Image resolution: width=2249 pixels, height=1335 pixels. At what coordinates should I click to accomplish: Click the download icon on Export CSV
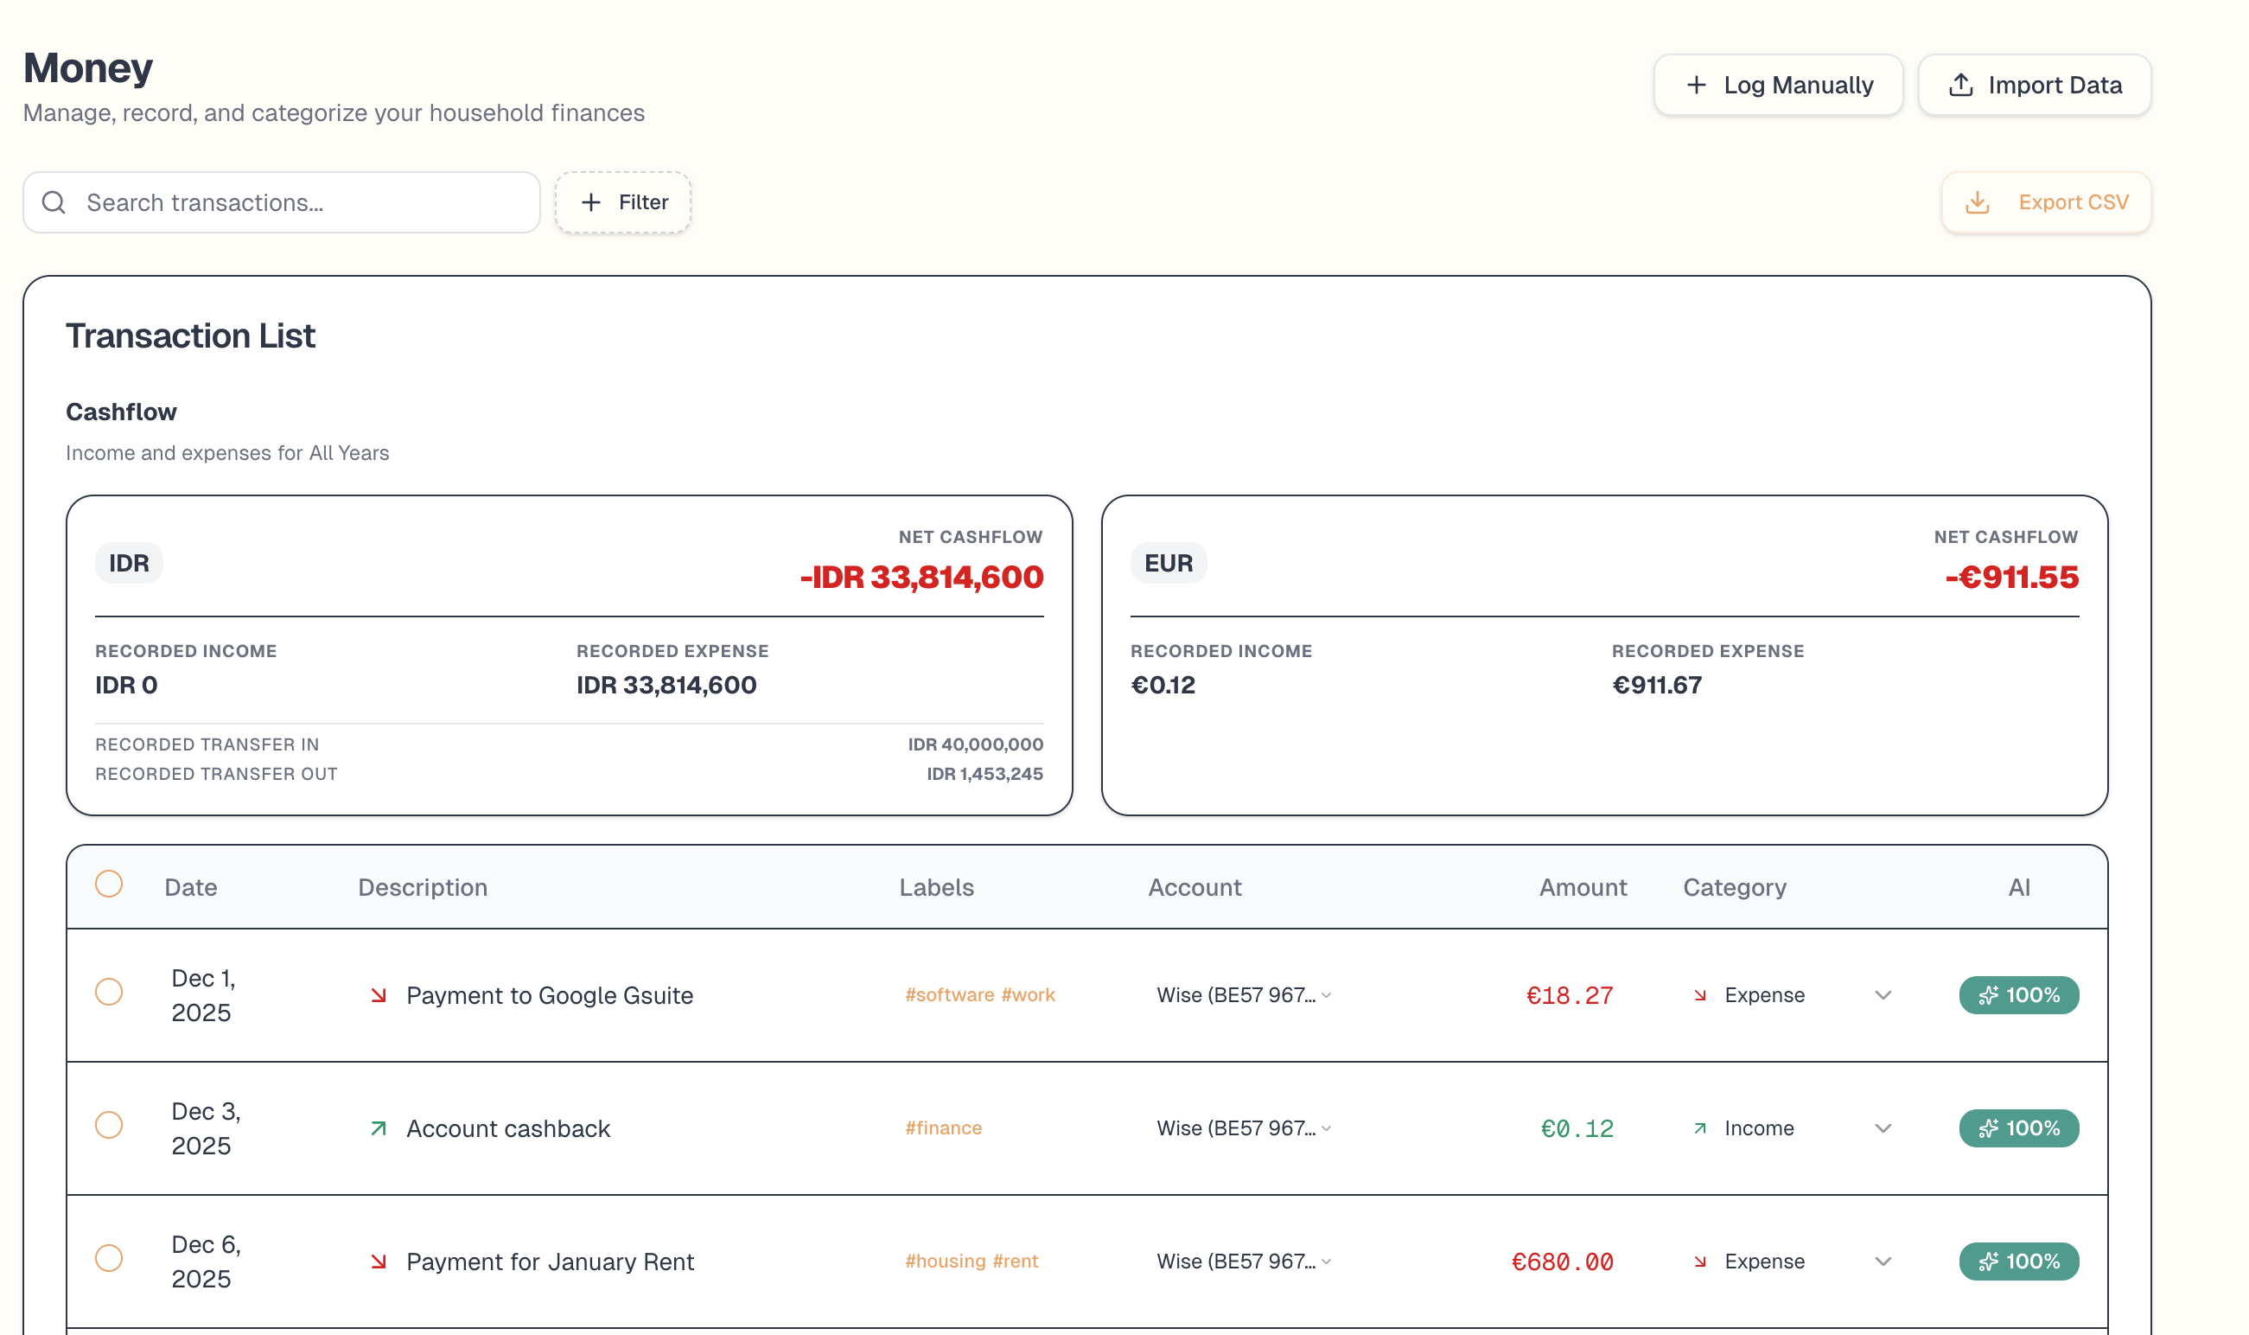click(1978, 202)
